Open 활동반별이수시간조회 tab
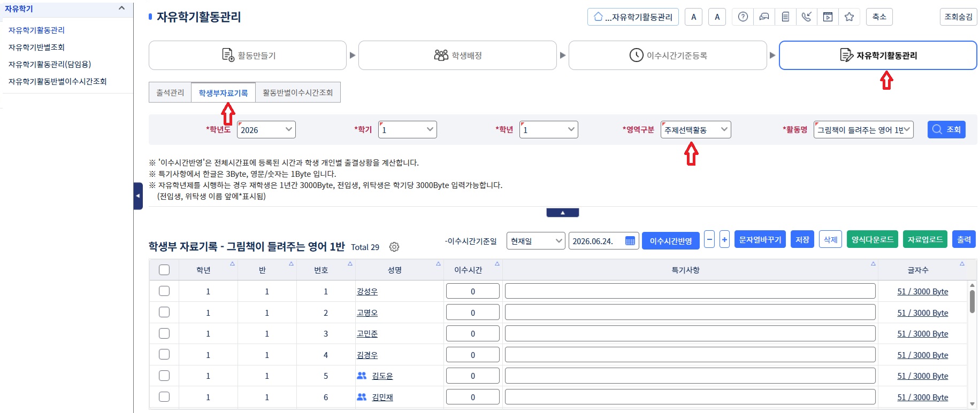The image size is (980, 413). (x=298, y=92)
